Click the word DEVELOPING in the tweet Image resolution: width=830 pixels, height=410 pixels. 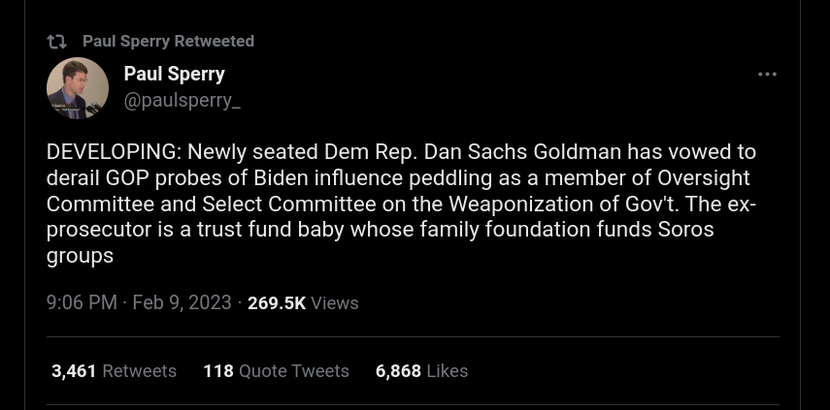(x=111, y=152)
